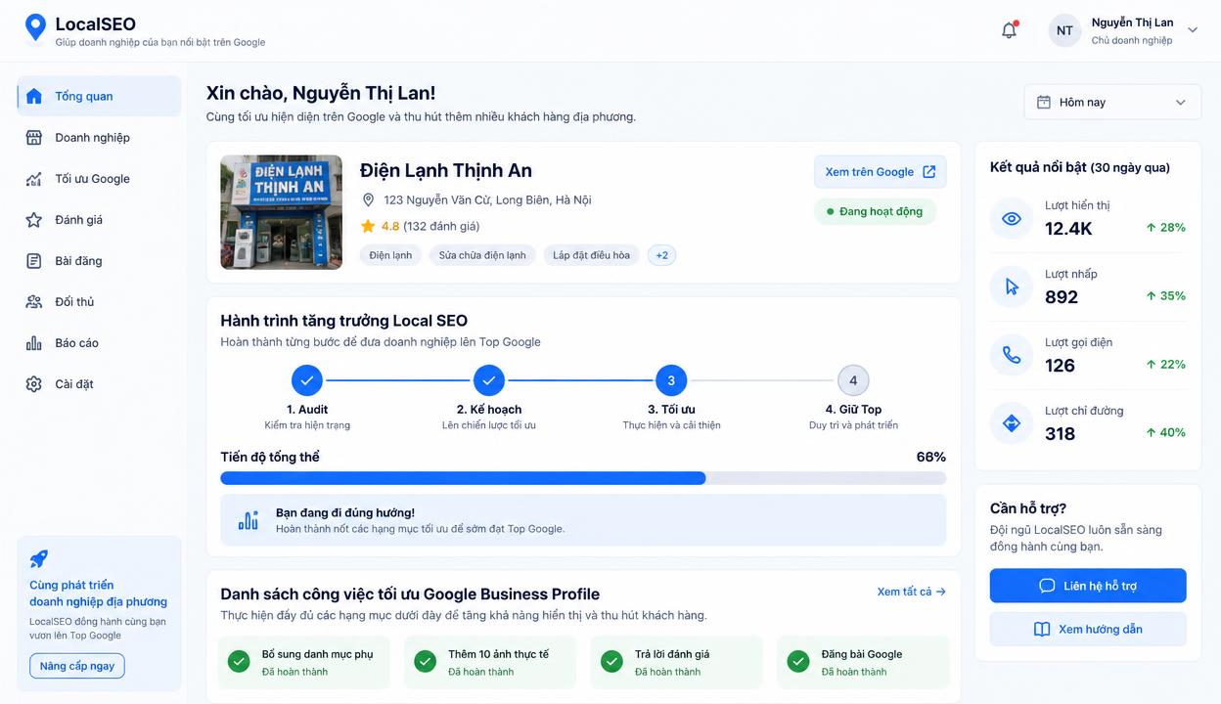The image size is (1221, 704).
Task: Click the Bài đăng document icon
Action: [34, 261]
